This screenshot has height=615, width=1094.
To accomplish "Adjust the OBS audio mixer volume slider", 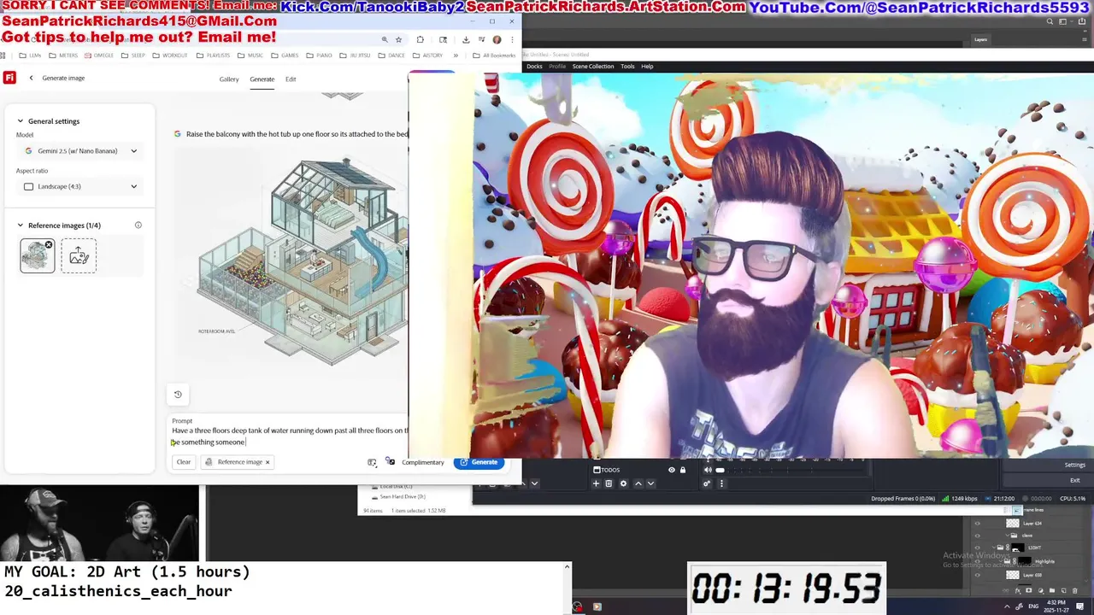I will pos(720,470).
